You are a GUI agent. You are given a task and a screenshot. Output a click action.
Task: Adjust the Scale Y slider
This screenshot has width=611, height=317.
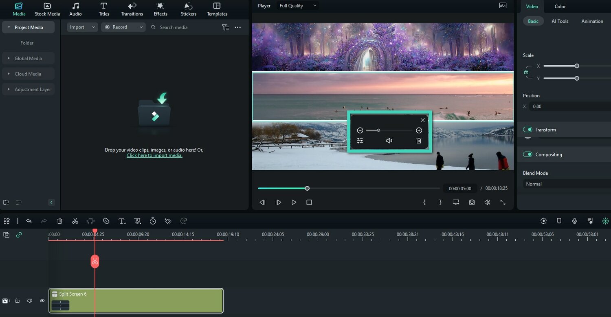tap(577, 78)
